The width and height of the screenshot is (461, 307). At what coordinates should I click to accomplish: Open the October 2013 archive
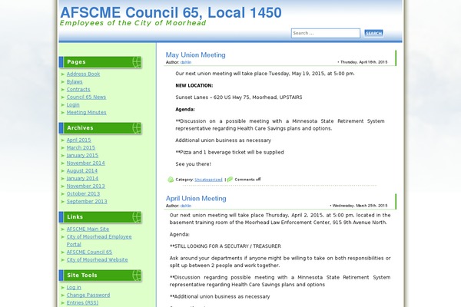pyautogui.click(x=83, y=193)
